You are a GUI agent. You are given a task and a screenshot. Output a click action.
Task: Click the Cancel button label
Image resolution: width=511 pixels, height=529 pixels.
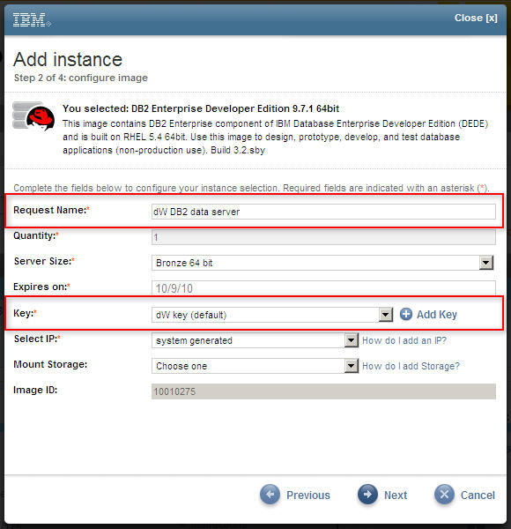click(x=478, y=495)
